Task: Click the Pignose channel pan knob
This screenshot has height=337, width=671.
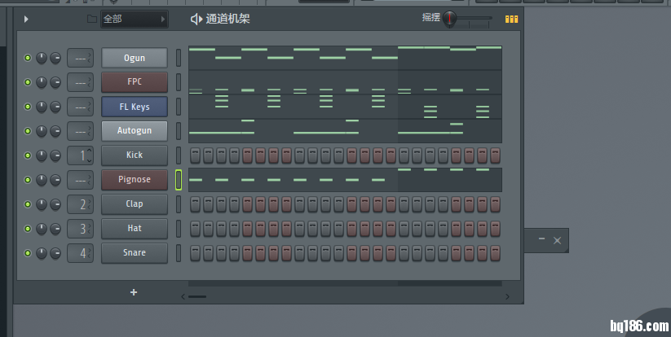Action: click(42, 180)
